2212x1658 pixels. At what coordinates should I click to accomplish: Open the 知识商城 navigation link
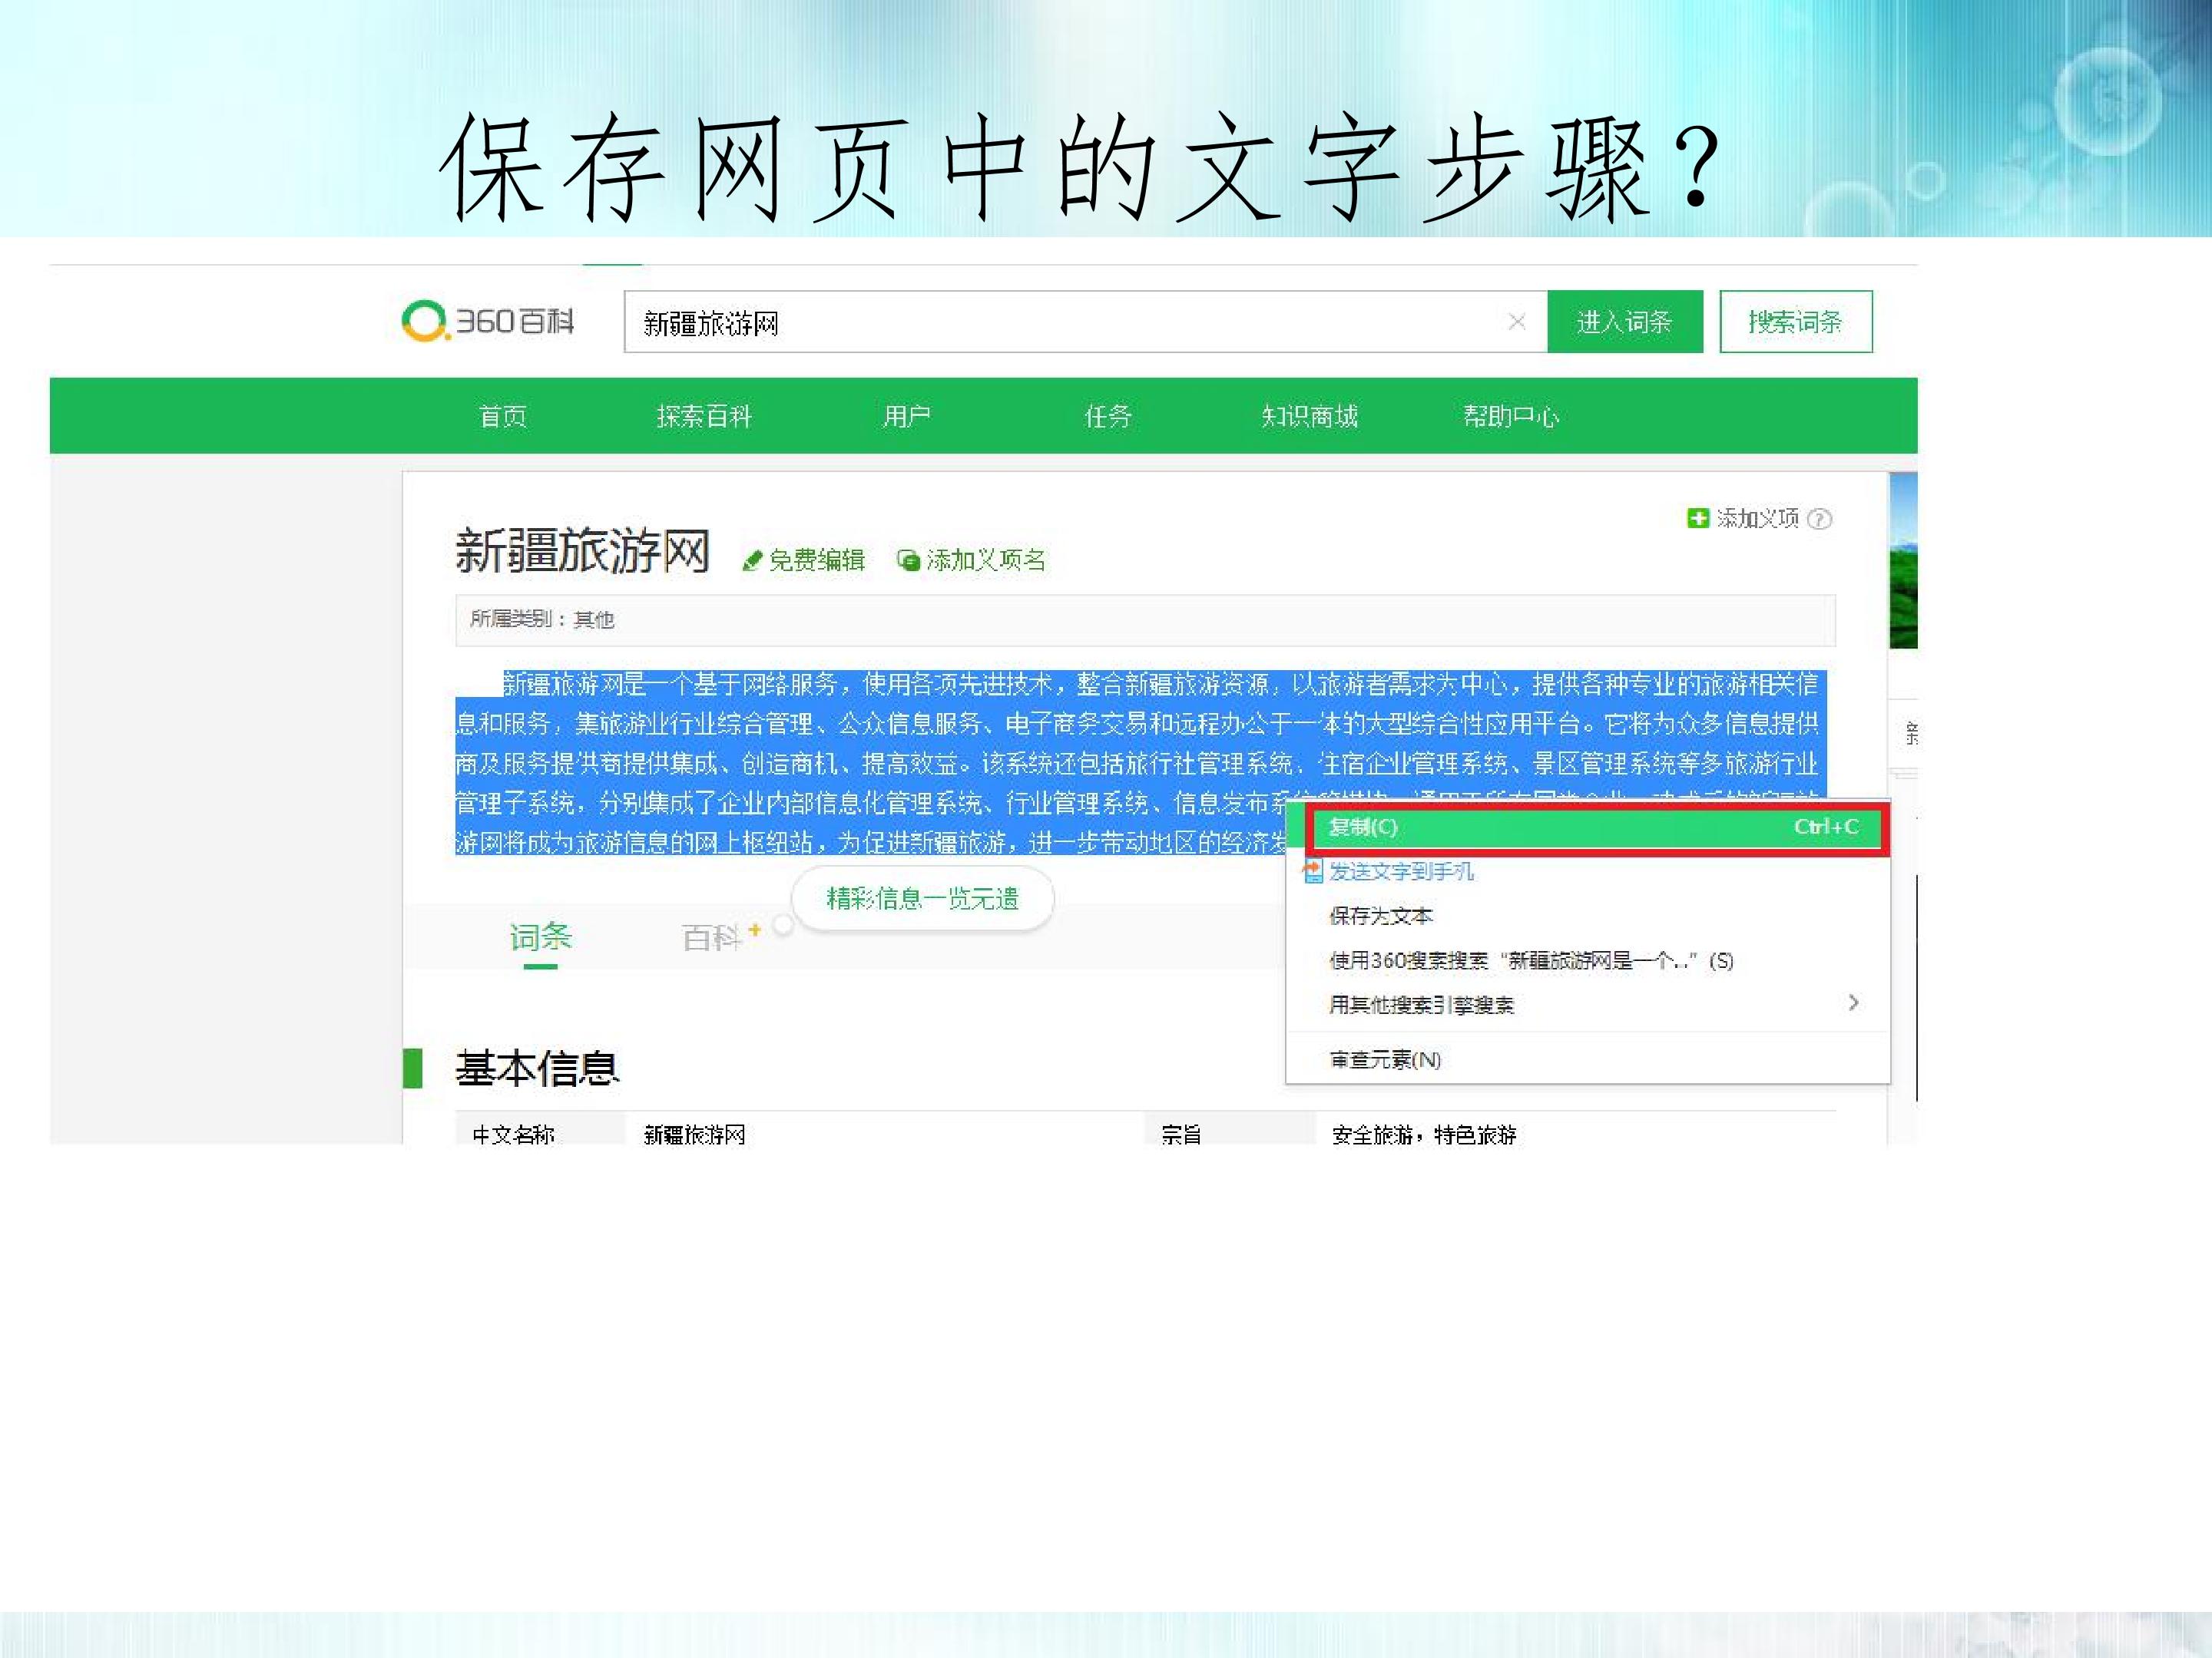pyautogui.click(x=1309, y=416)
